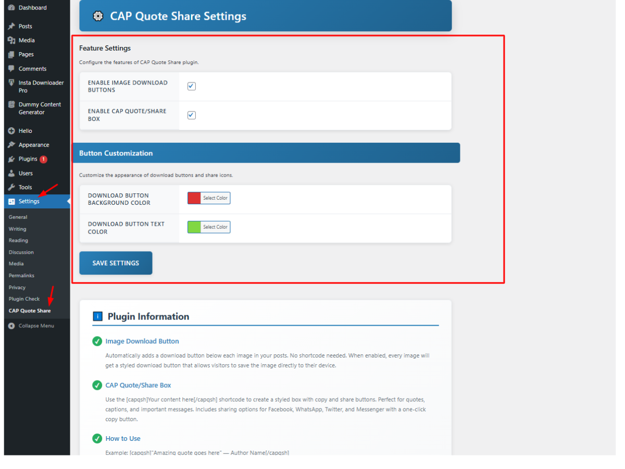Viewport: 625px width, 469px height.
Task: Toggle the CAP Quote/Share Box checkbox
Action: 191,115
